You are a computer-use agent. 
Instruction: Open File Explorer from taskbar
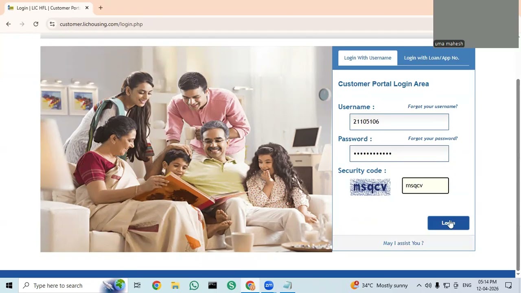tap(175, 285)
